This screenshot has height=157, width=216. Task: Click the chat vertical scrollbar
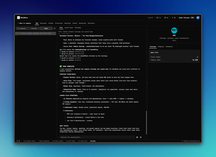(x=146, y=122)
